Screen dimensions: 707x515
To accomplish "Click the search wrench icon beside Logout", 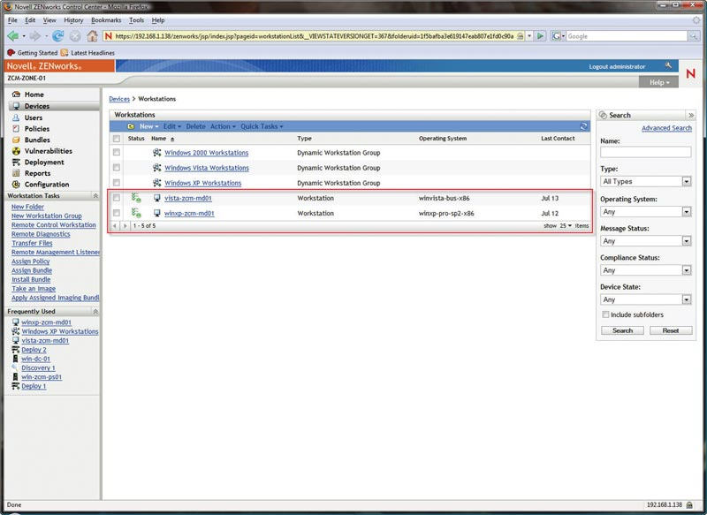I will coord(668,65).
